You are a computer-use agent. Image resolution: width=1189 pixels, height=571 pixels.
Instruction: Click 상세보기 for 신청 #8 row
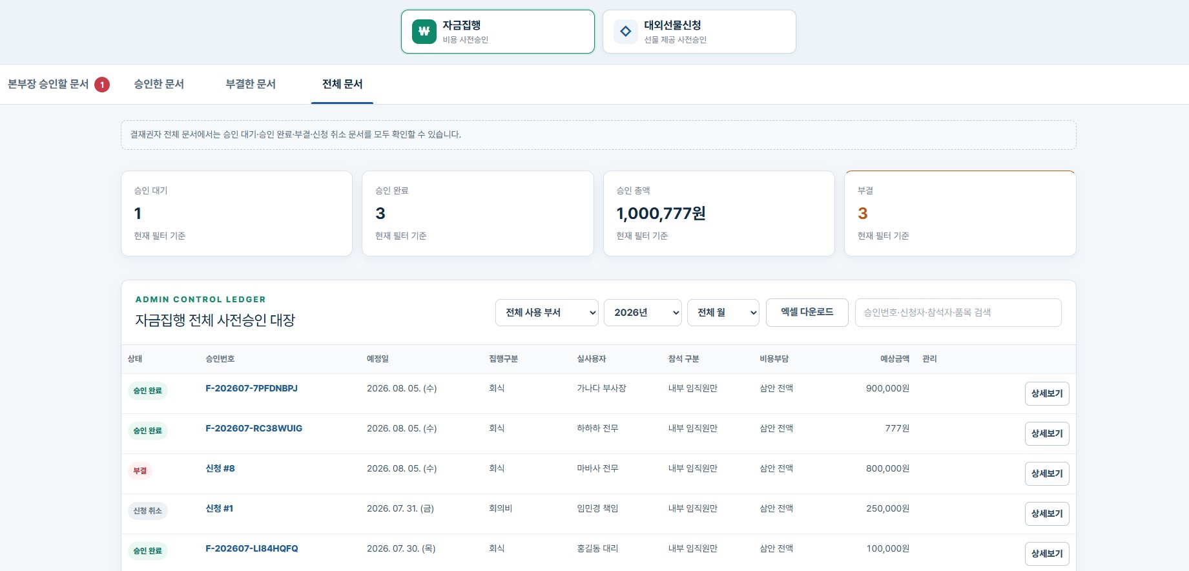pyautogui.click(x=1047, y=473)
